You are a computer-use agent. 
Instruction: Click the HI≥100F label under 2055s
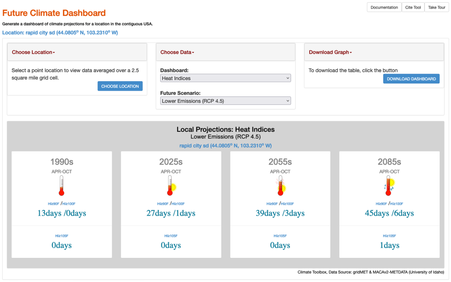(x=288, y=204)
